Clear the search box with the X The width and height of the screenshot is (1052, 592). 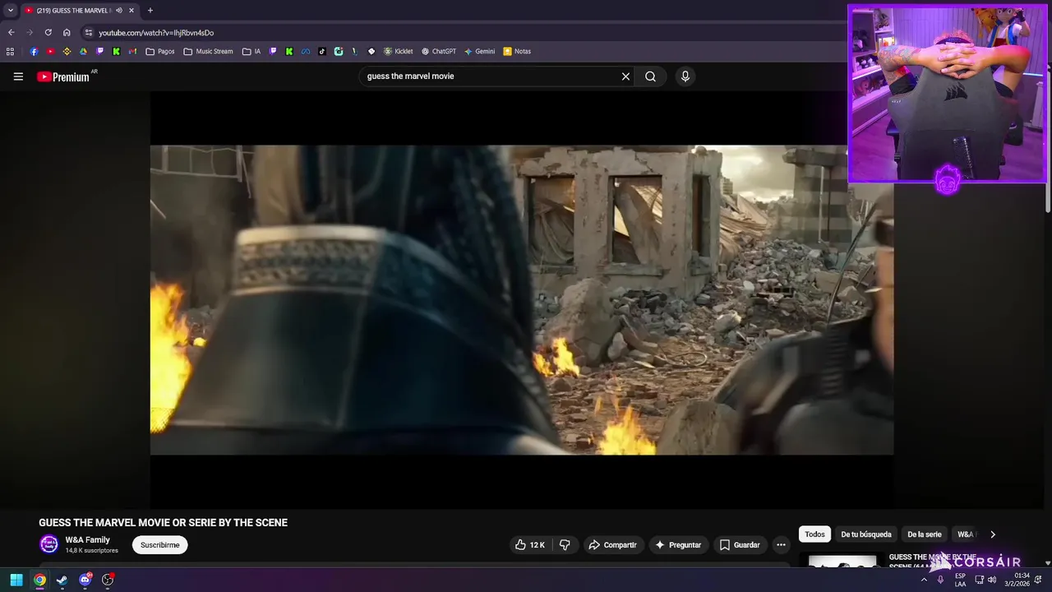click(x=625, y=76)
